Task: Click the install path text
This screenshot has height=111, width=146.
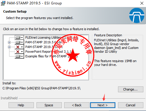Action: click(42, 88)
